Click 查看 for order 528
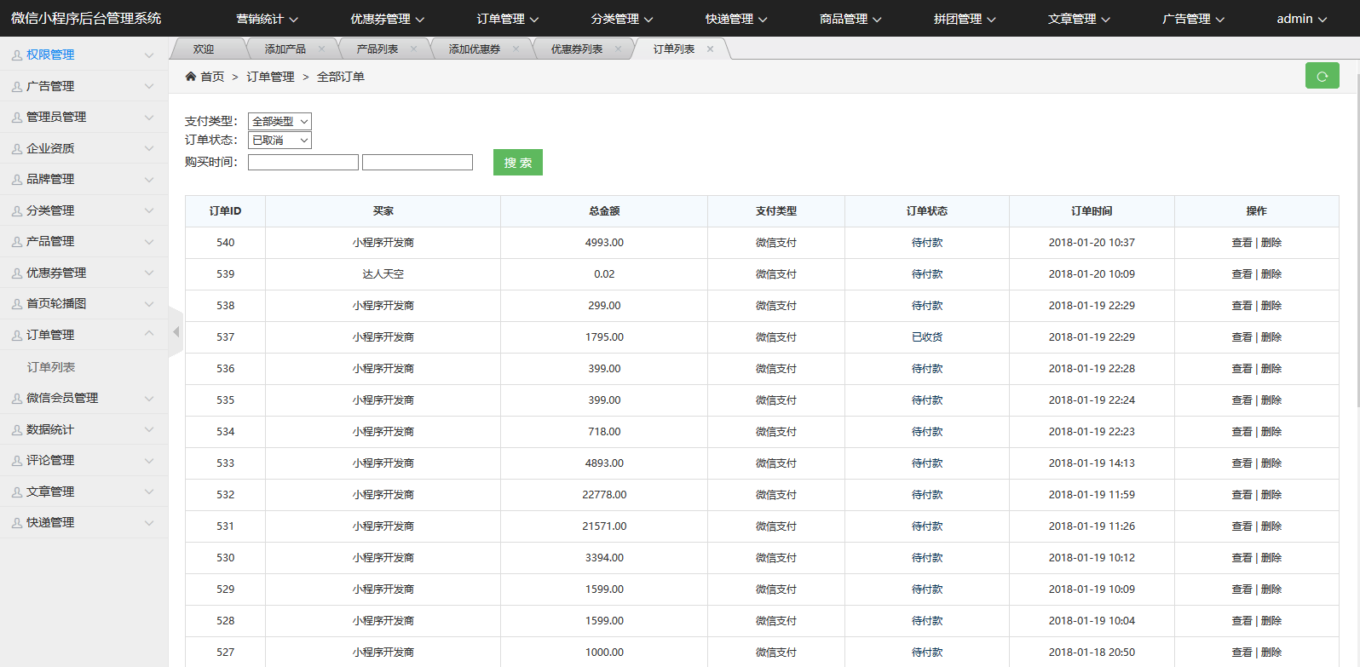This screenshot has width=1360, height=667. [x=1242, y=621]
